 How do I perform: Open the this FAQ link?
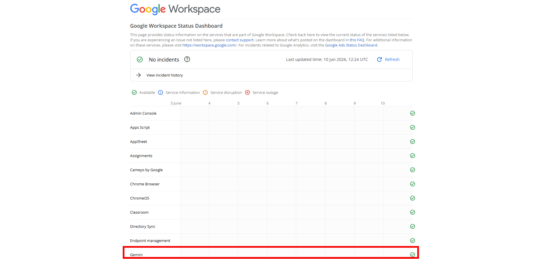coord(357,40)
